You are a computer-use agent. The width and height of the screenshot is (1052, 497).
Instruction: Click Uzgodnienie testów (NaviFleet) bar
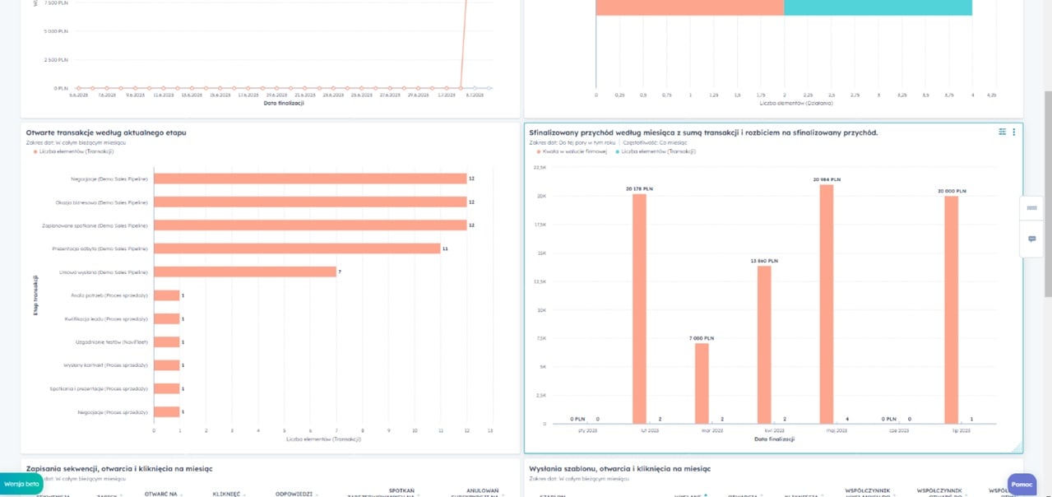pyautogui.click(x=167, y=341)
